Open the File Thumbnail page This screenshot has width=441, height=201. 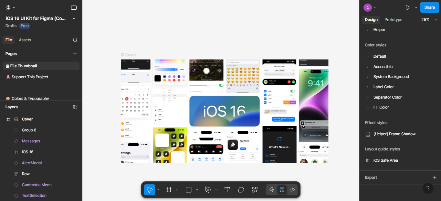pos(41,66)
